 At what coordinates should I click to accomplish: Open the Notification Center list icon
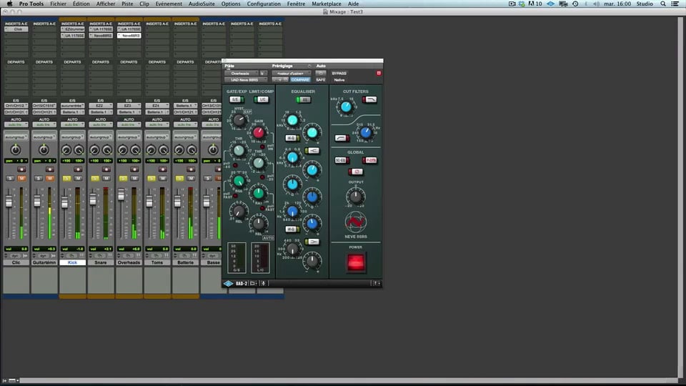pyautogui.click(x=675, y=4)
